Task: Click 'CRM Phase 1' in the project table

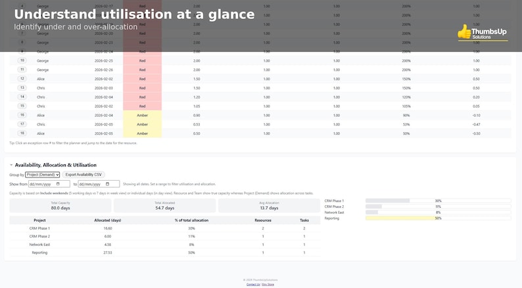Action: click(39, 228)
